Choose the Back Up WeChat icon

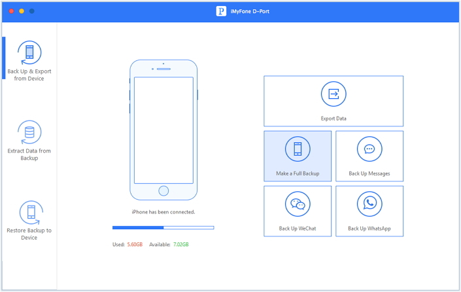[298, 204]
